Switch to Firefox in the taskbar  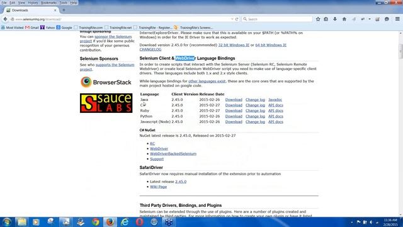tap(110, 222)
